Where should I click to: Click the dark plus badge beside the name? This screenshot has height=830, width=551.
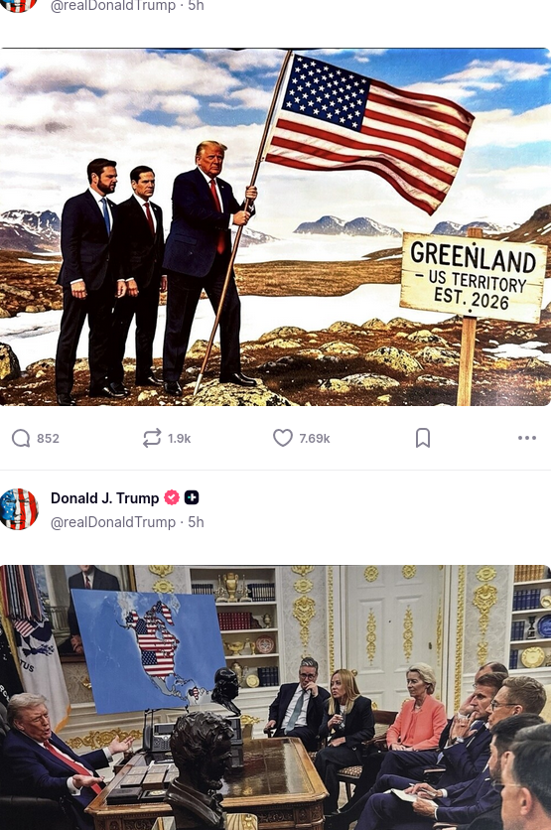tap(192, 497)
